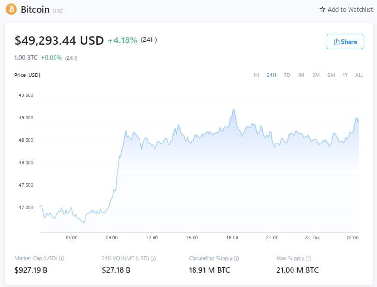Screen dimensions: 377x287
Task: Click the 48 000 y-axis label
Action: point(26,163)
